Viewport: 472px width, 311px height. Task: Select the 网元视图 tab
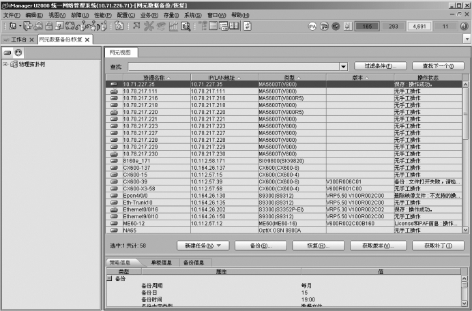pos(120,53)
